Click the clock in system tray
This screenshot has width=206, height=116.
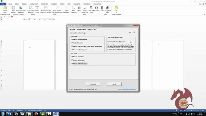[x=200, y=114]
